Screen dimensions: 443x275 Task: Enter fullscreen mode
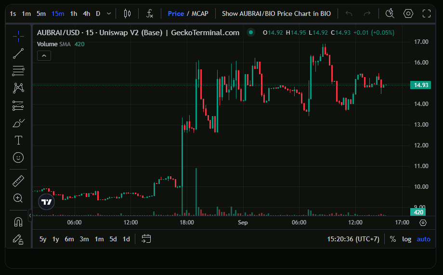pos(427,13)
